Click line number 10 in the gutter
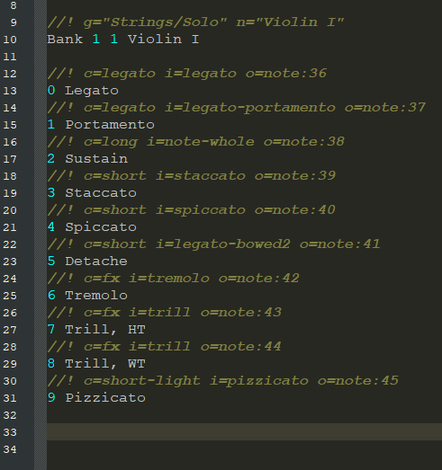The image size is (442, 470). click(x=10, y=40)
